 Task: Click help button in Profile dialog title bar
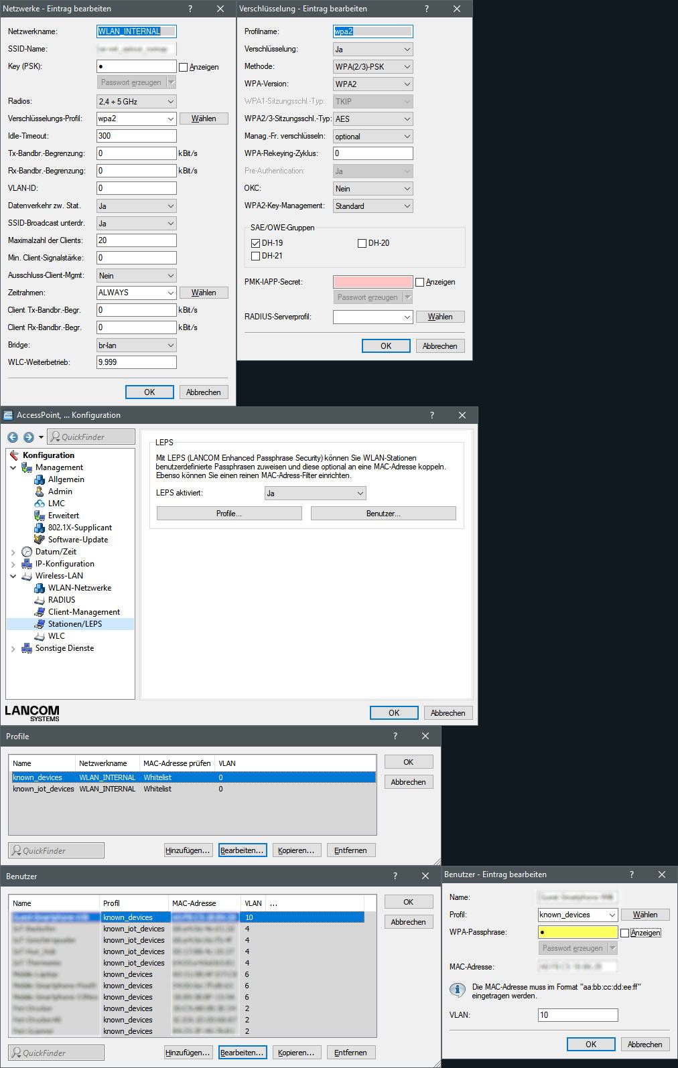[395, 736]
